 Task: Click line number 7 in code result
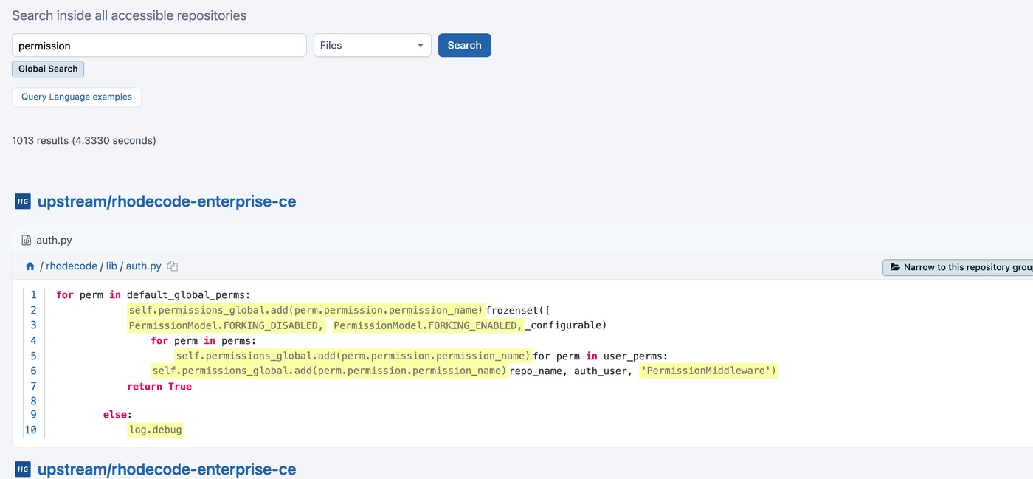(33, 386)
